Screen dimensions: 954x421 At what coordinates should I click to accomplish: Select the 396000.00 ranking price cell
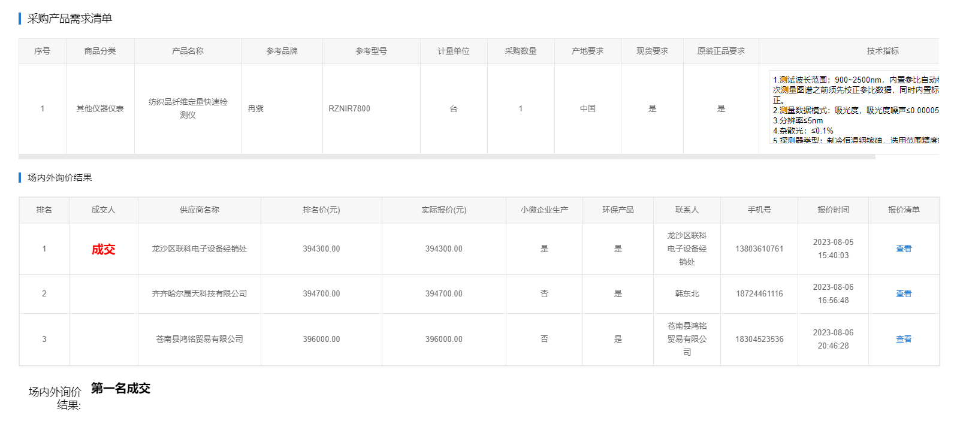click(x=321, y=339)
